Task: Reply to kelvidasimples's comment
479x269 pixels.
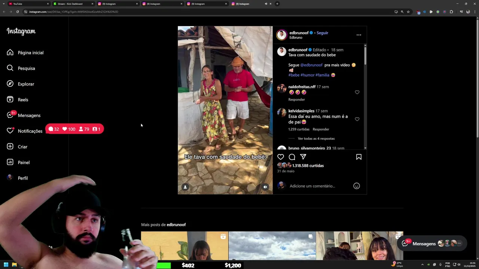Action: click(x=321, y=129)
